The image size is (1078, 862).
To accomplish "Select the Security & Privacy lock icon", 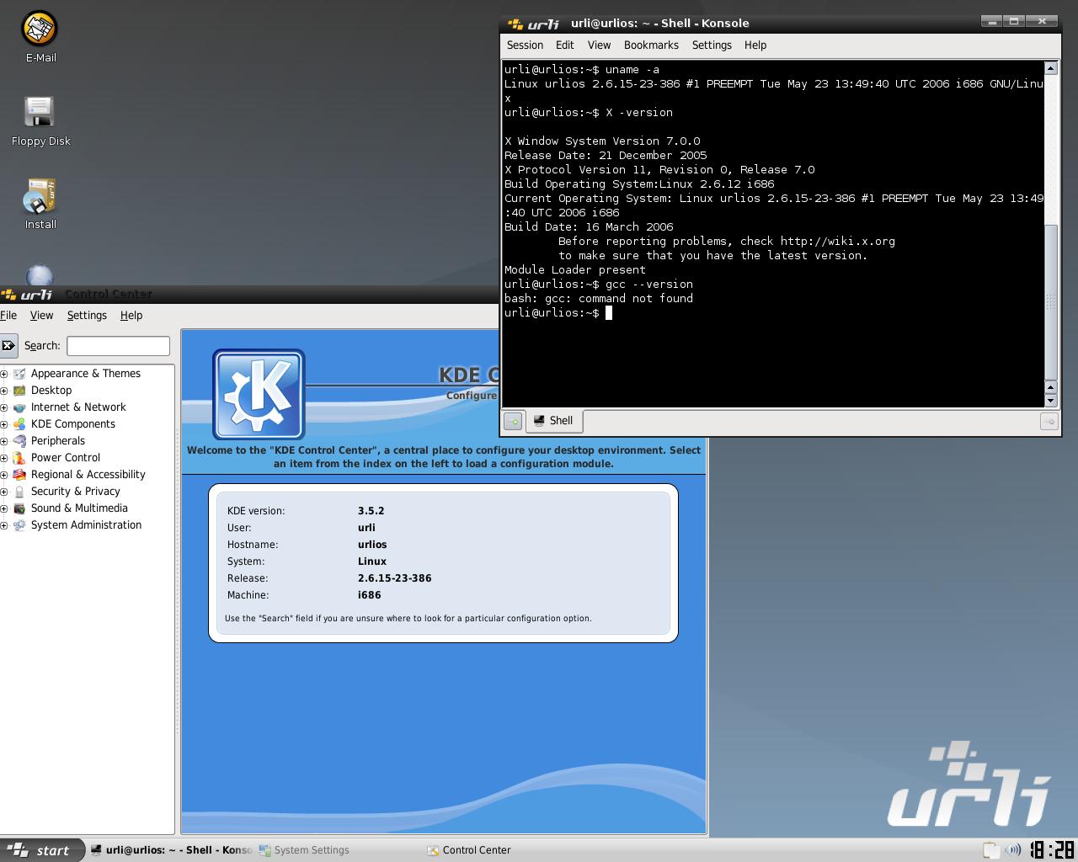I will tap(19, 492).
